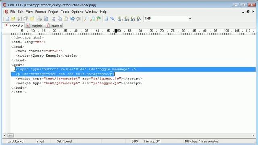This screenshot has height=145, width=258.
Task: Open Replace text icon
Action: coord(99,19)
